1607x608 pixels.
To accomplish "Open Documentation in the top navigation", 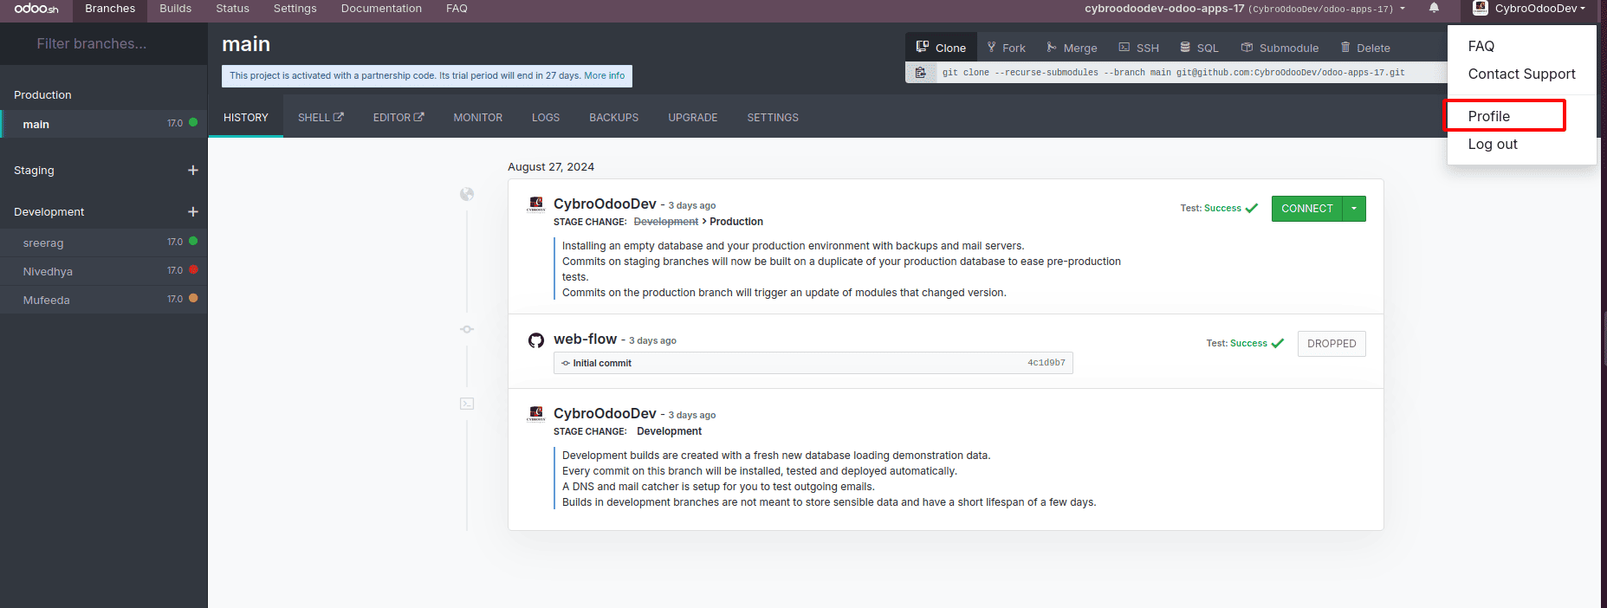I will click(x=381, y=9).
